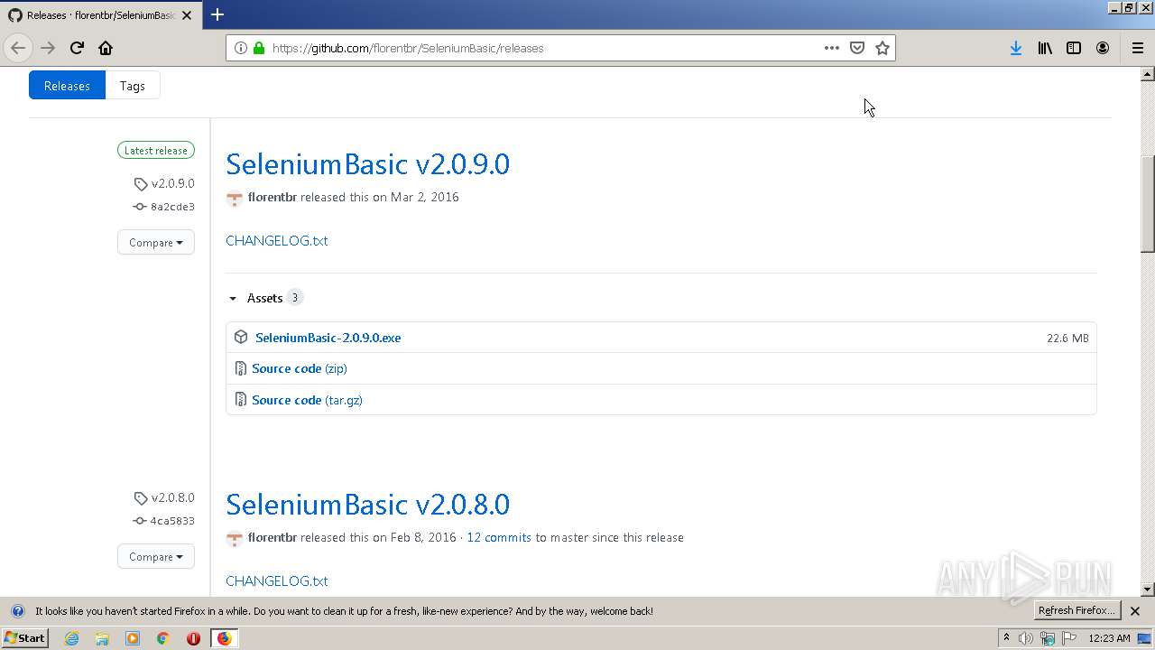This screenshot has width=1155, height=650.
Task: Click the Latest release badge
Action: point(156,151)
